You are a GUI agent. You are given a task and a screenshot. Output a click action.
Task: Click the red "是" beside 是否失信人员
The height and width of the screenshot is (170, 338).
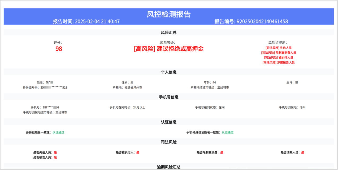click(x=55, y=152)
